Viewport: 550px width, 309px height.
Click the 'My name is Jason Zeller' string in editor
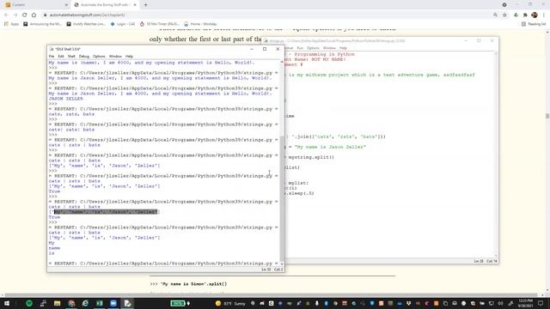tap(330, 147)
